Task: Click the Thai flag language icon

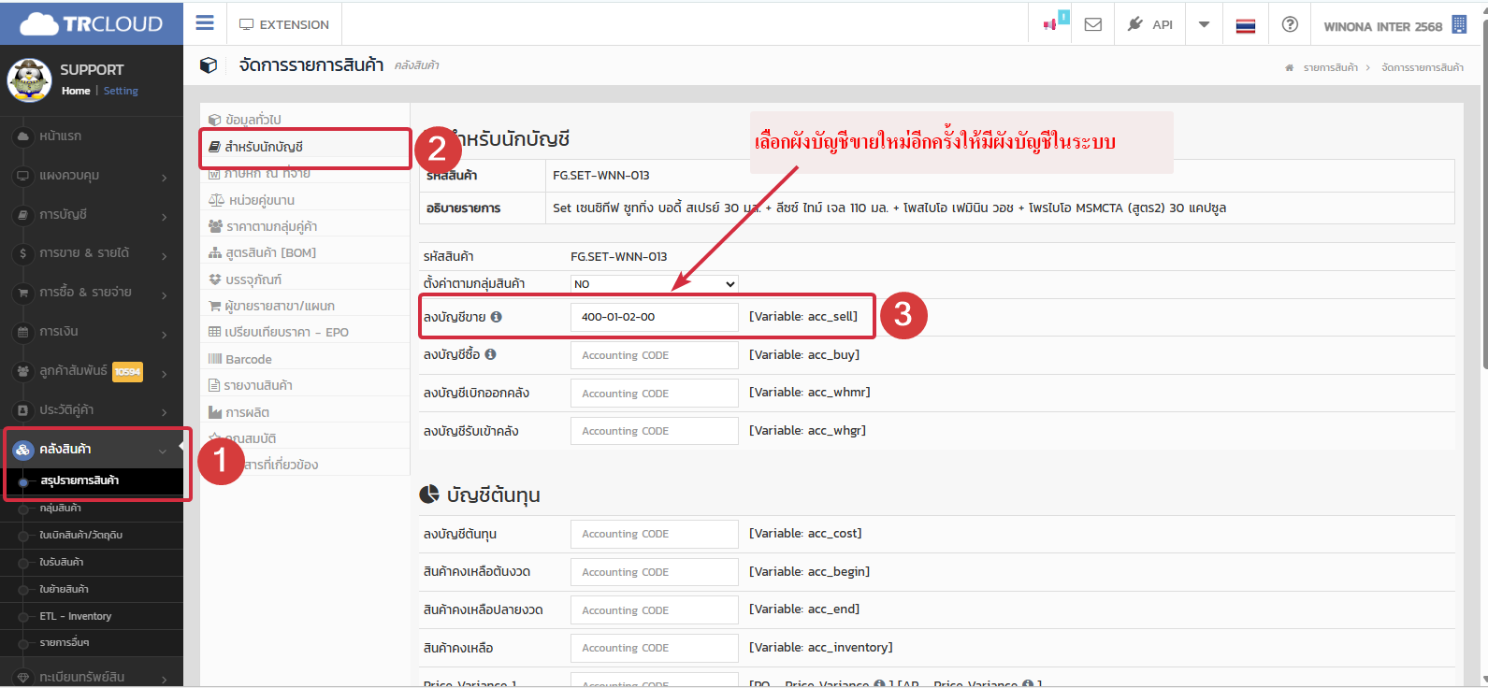Action: click(x=1245, y=25)
